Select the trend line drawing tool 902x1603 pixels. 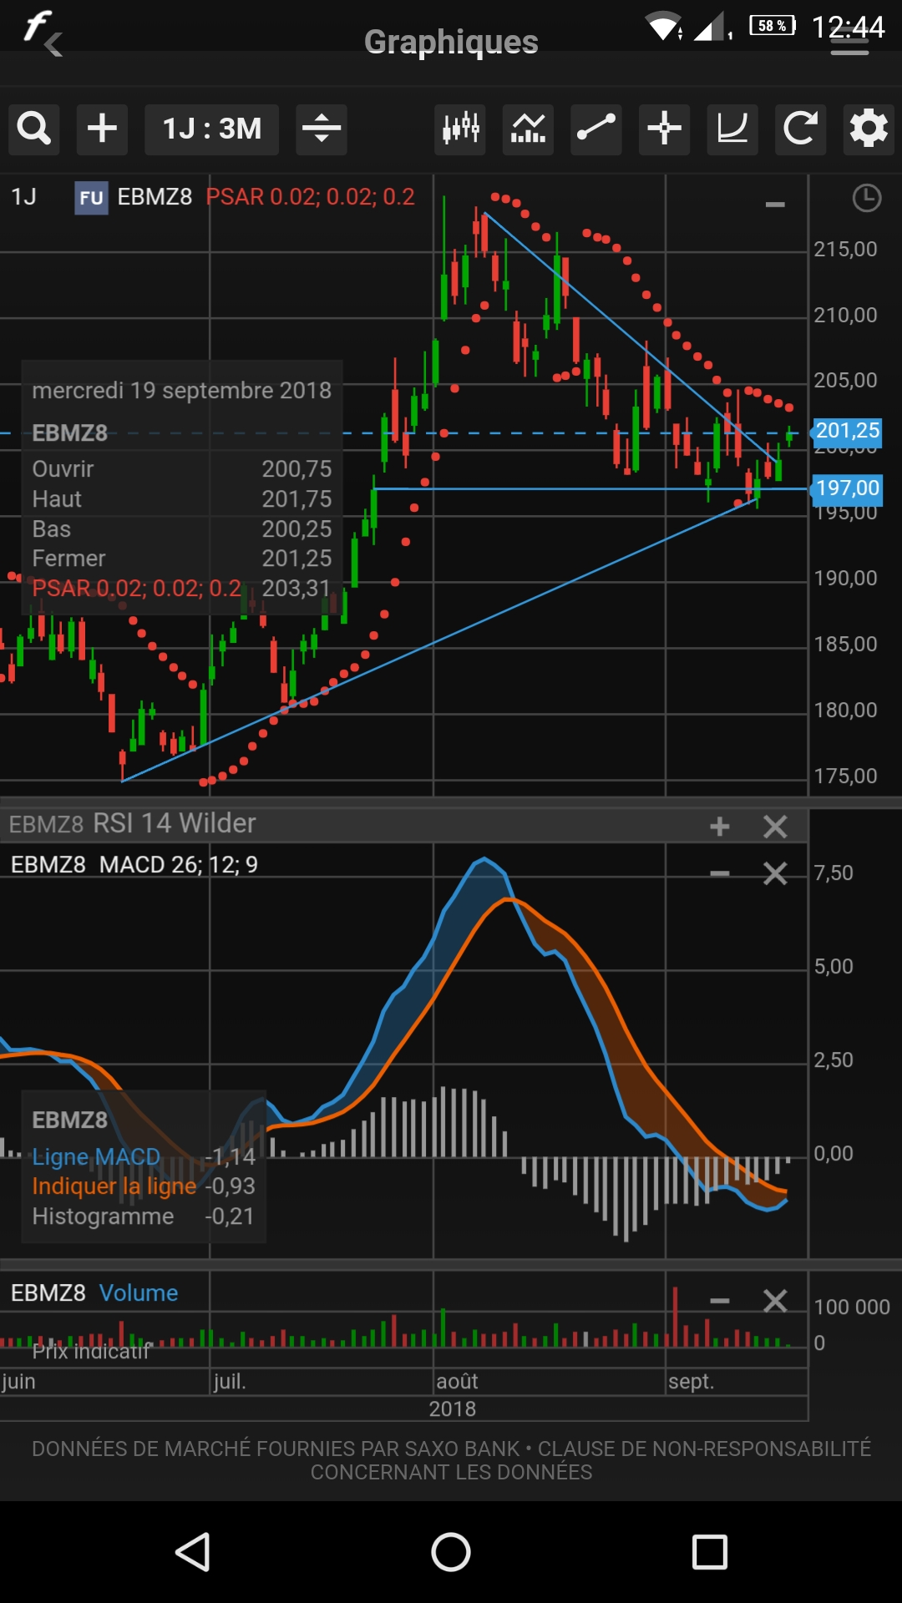tap(596, 129)
